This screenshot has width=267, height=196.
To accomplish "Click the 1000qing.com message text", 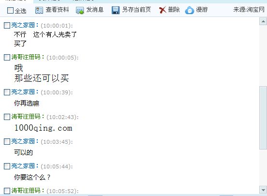I will (44, 128).
